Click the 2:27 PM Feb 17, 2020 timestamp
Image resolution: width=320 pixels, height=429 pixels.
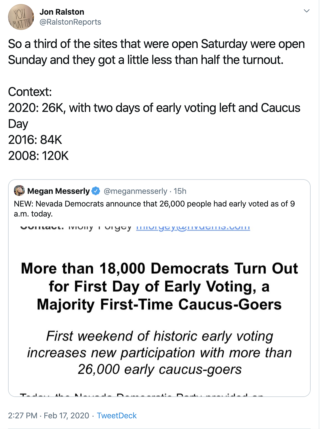click(x=49, y=416)
